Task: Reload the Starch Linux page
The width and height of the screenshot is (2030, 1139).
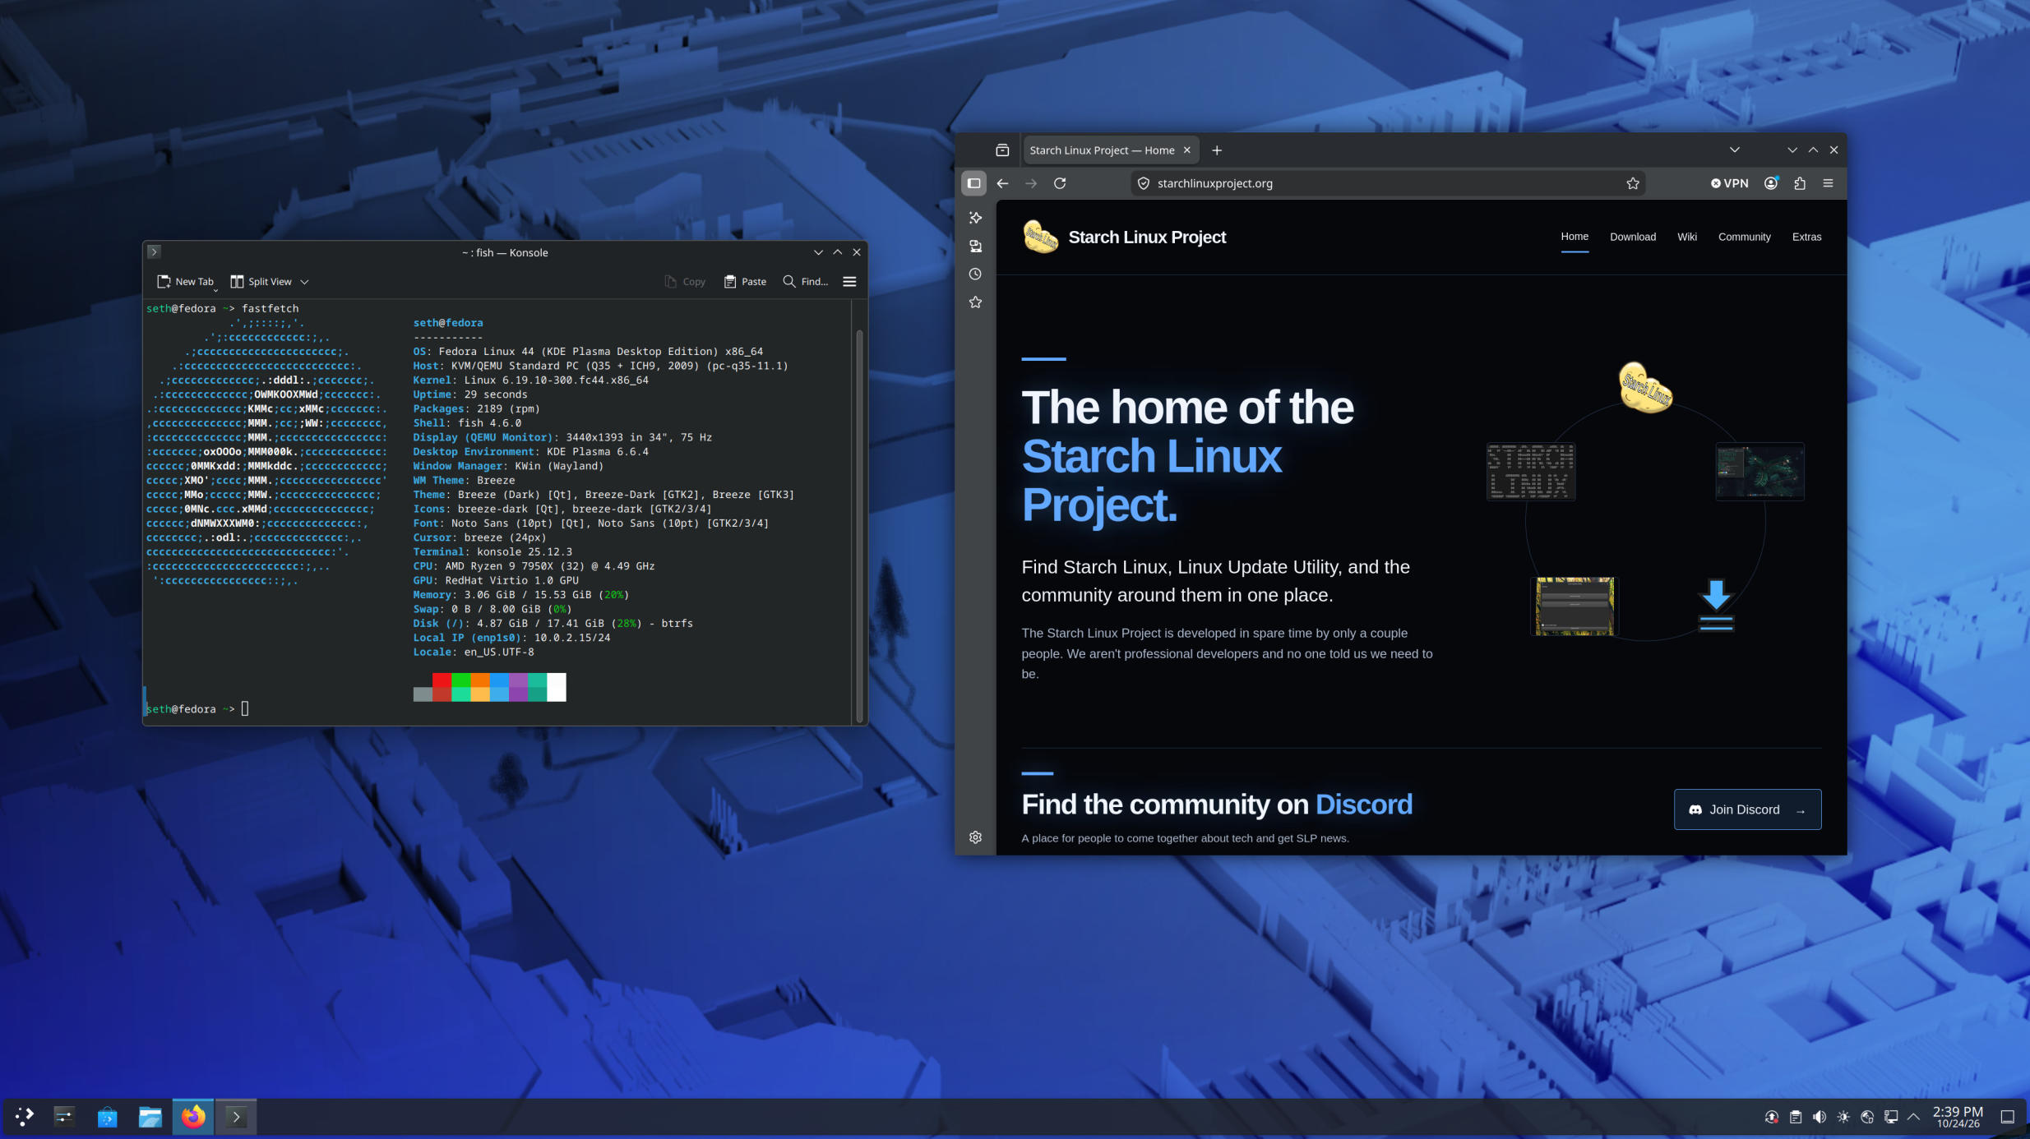Action: [1060, 183]
